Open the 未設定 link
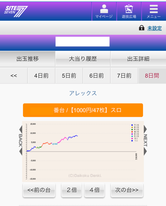Image resolution: width=166 pixels, height=206 pixels. (154, 28)
